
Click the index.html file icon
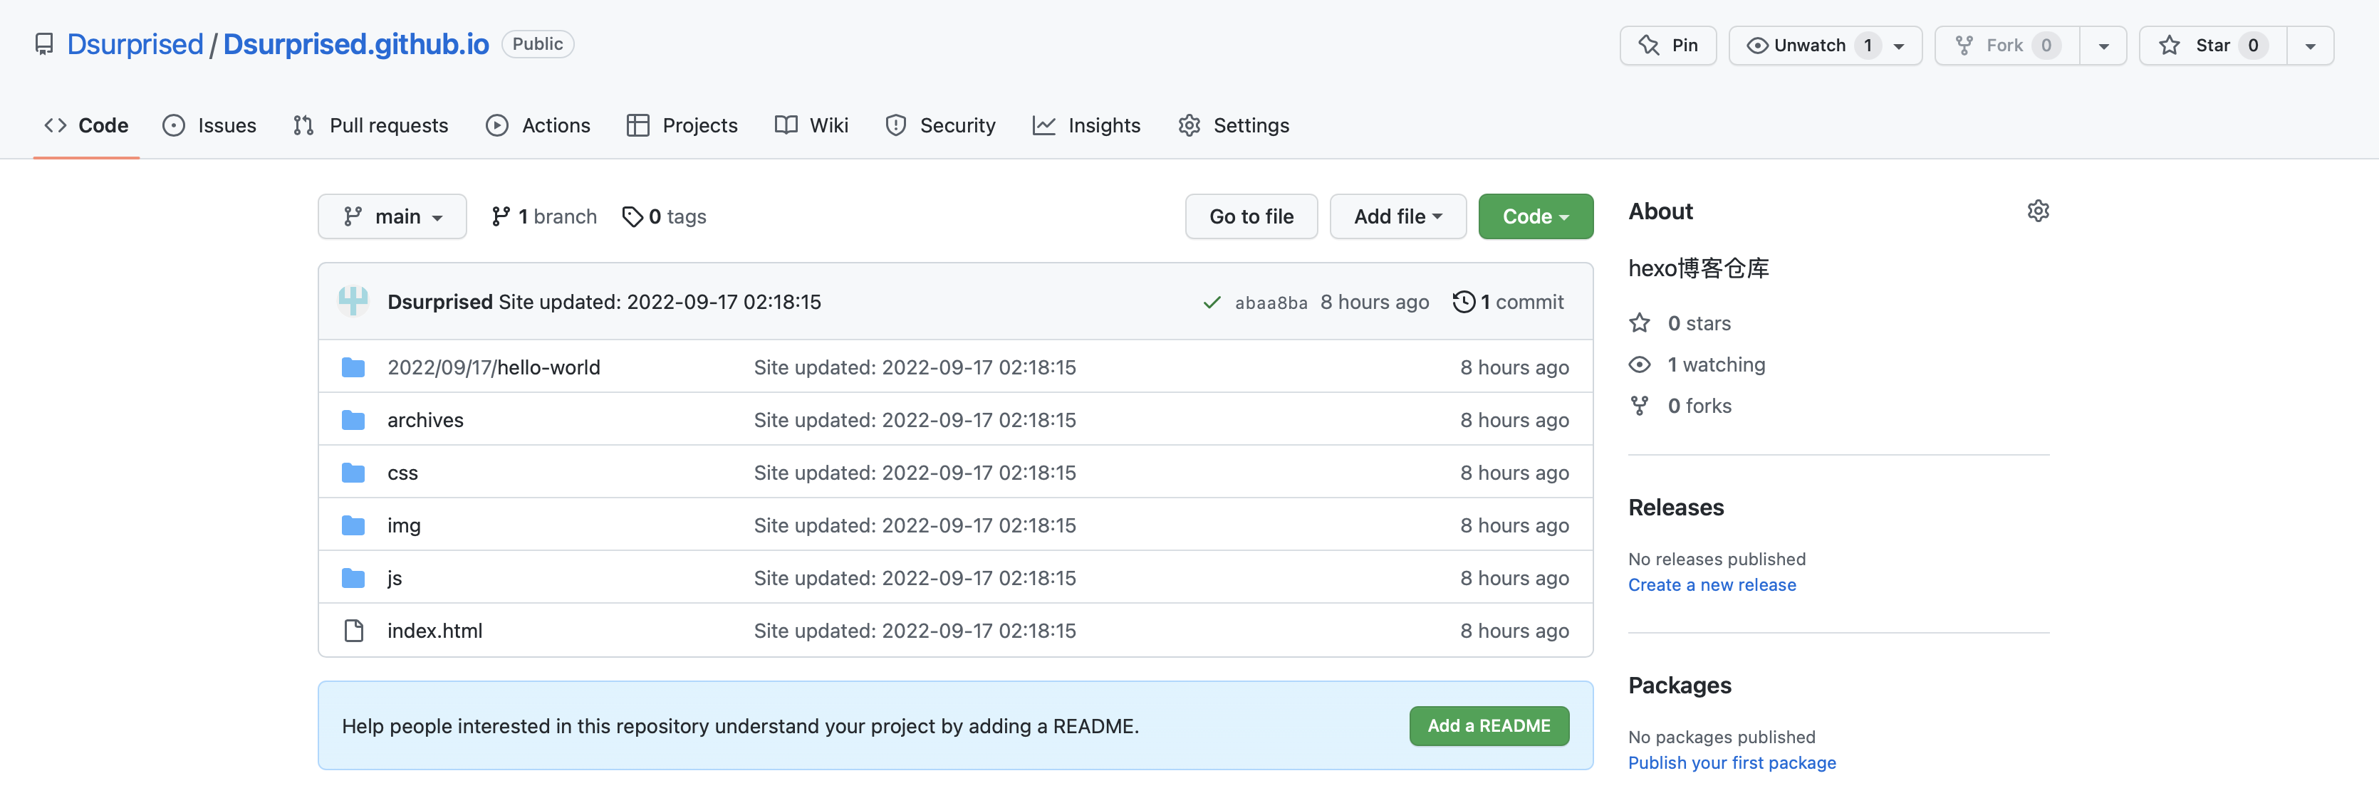[x=353, y=631]
